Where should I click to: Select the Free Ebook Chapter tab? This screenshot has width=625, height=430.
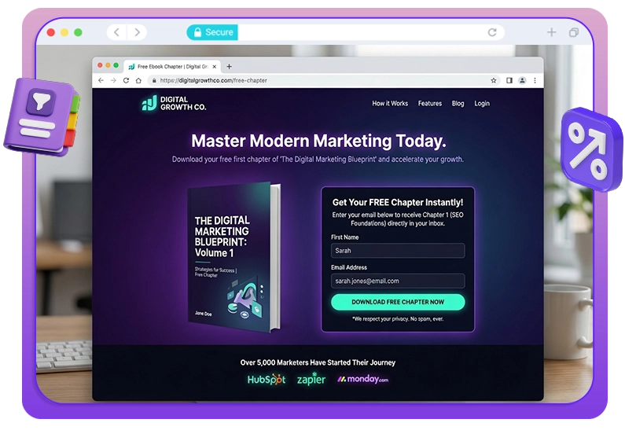click(x=172, y=67)
